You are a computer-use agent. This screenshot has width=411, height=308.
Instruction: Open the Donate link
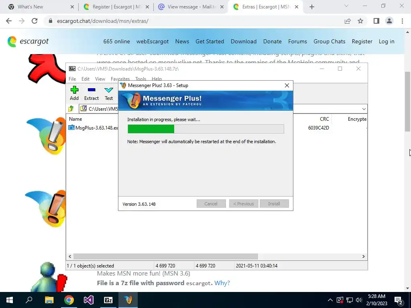pos(273,41)
